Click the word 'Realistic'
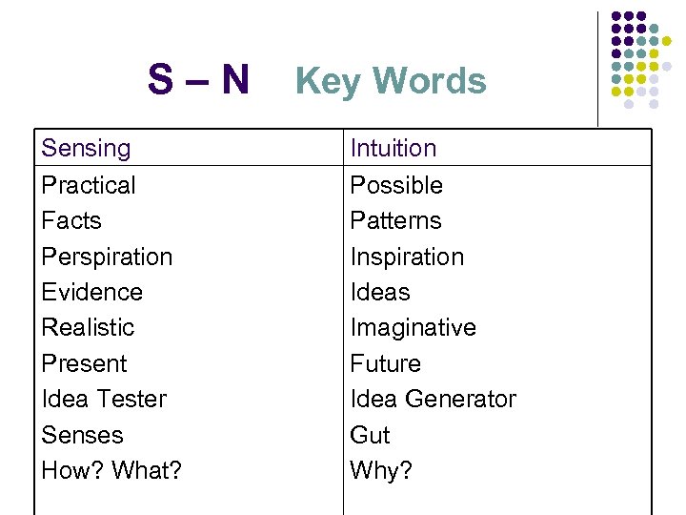The width and height of the screenshot is (686, 515). click(x=88, y=327)
